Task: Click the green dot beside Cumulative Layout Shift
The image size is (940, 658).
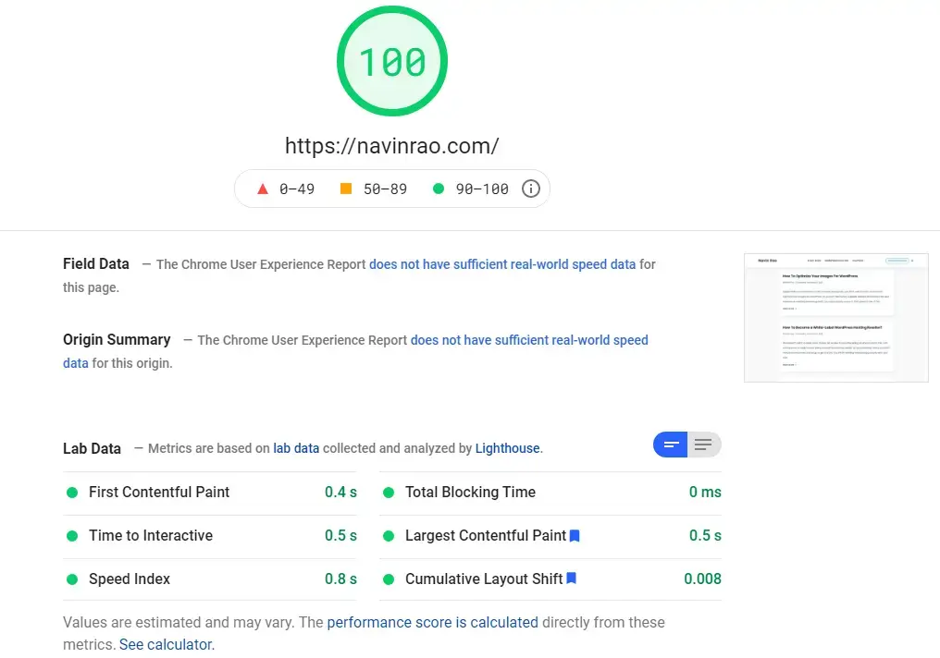Action: (389, 579)
